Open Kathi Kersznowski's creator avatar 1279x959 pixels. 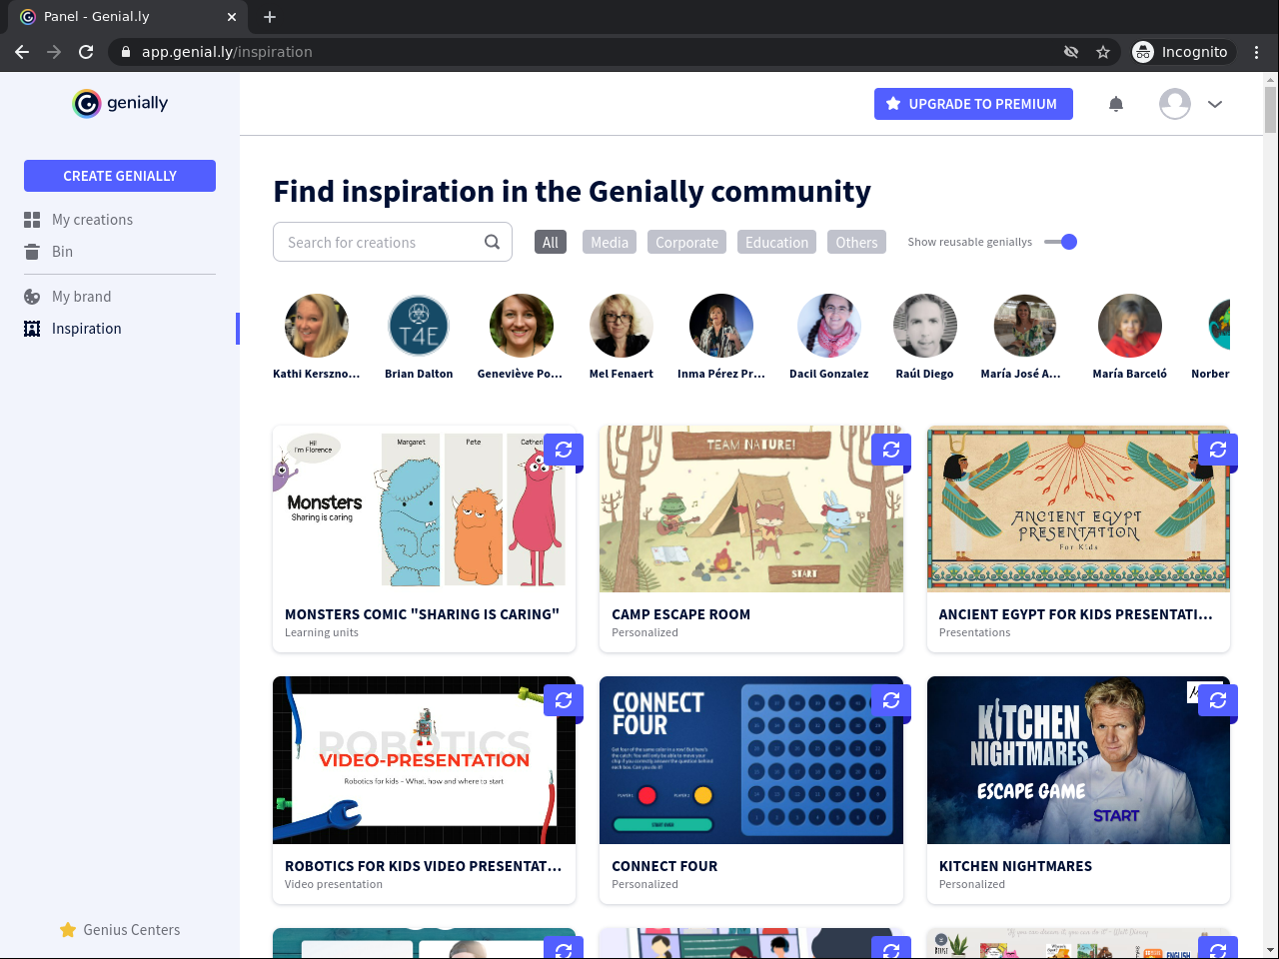pyautogui.click(x=317, y=326)
